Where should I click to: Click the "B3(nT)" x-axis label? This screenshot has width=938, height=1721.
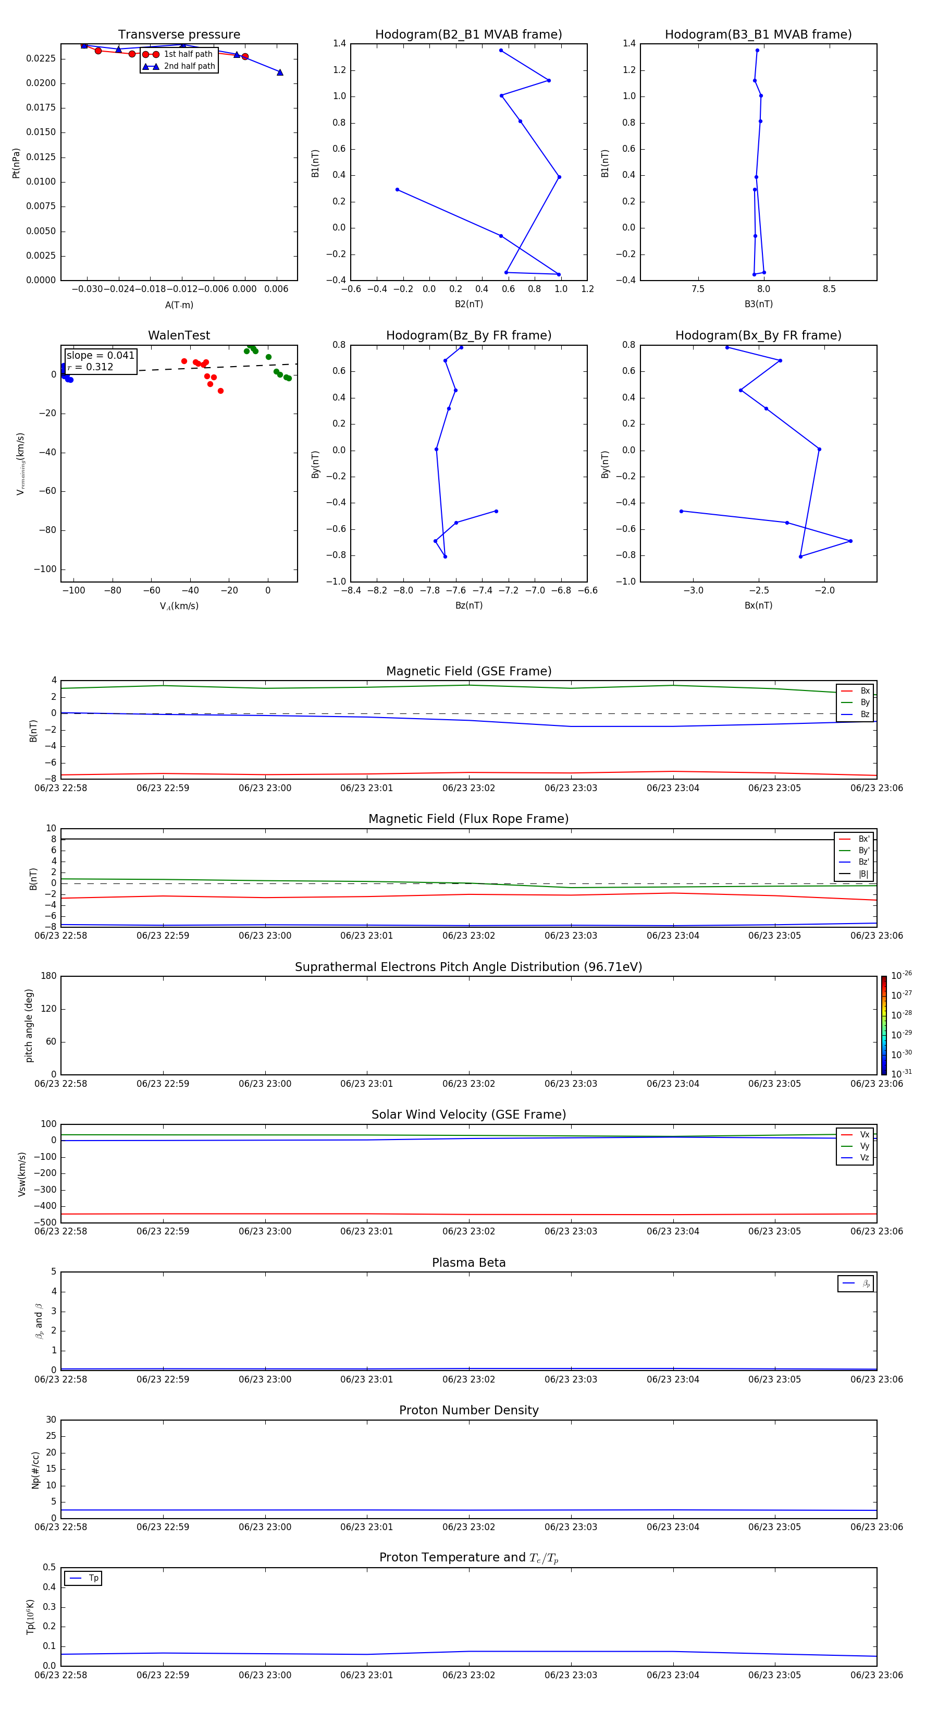pyautogui.click(x=758, y=304)
